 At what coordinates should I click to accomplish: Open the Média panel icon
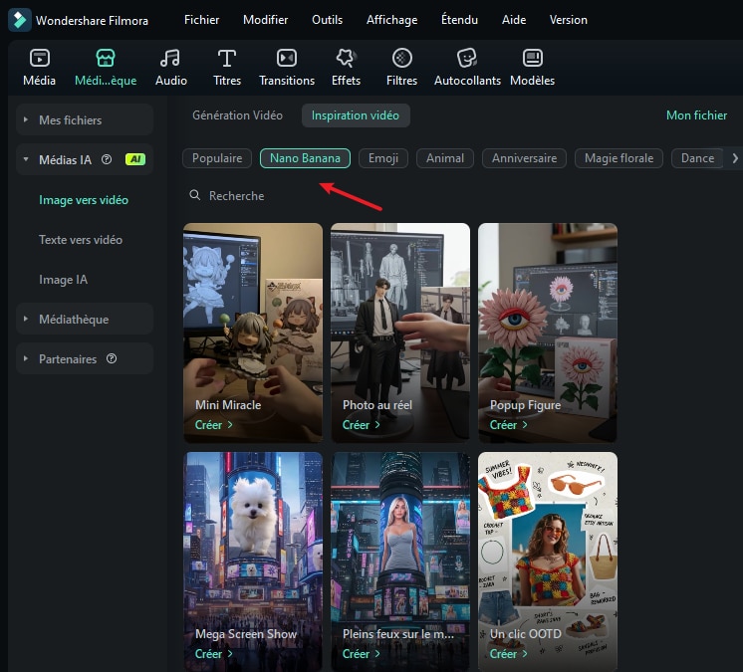pos(39,59)
